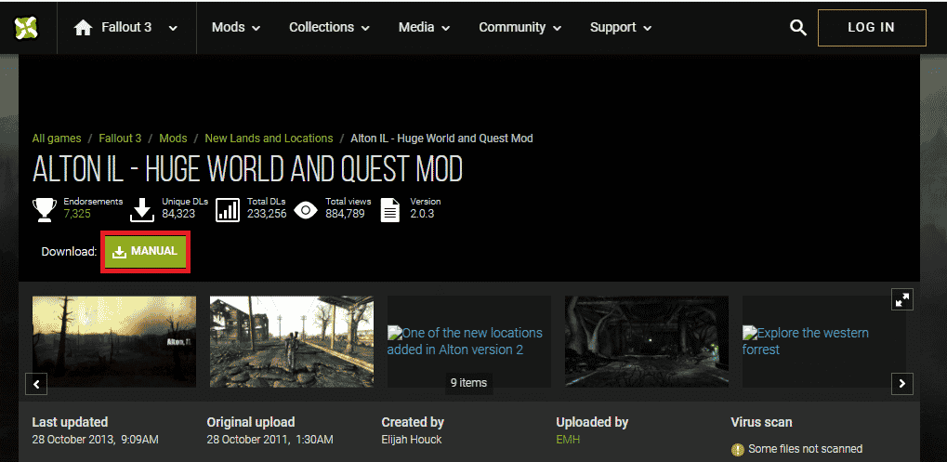Click 'Some files not scanned' text
Viewport: 947px width, 462px height.
coord(805,449)
